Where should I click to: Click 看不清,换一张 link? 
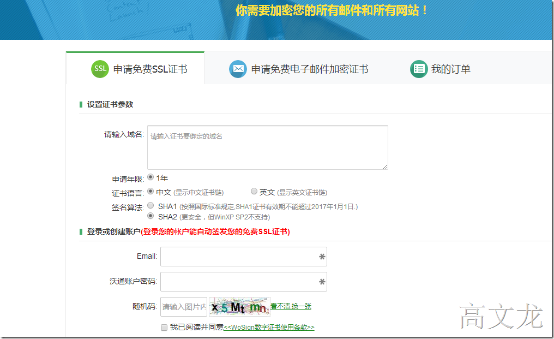tap(291, 306)
